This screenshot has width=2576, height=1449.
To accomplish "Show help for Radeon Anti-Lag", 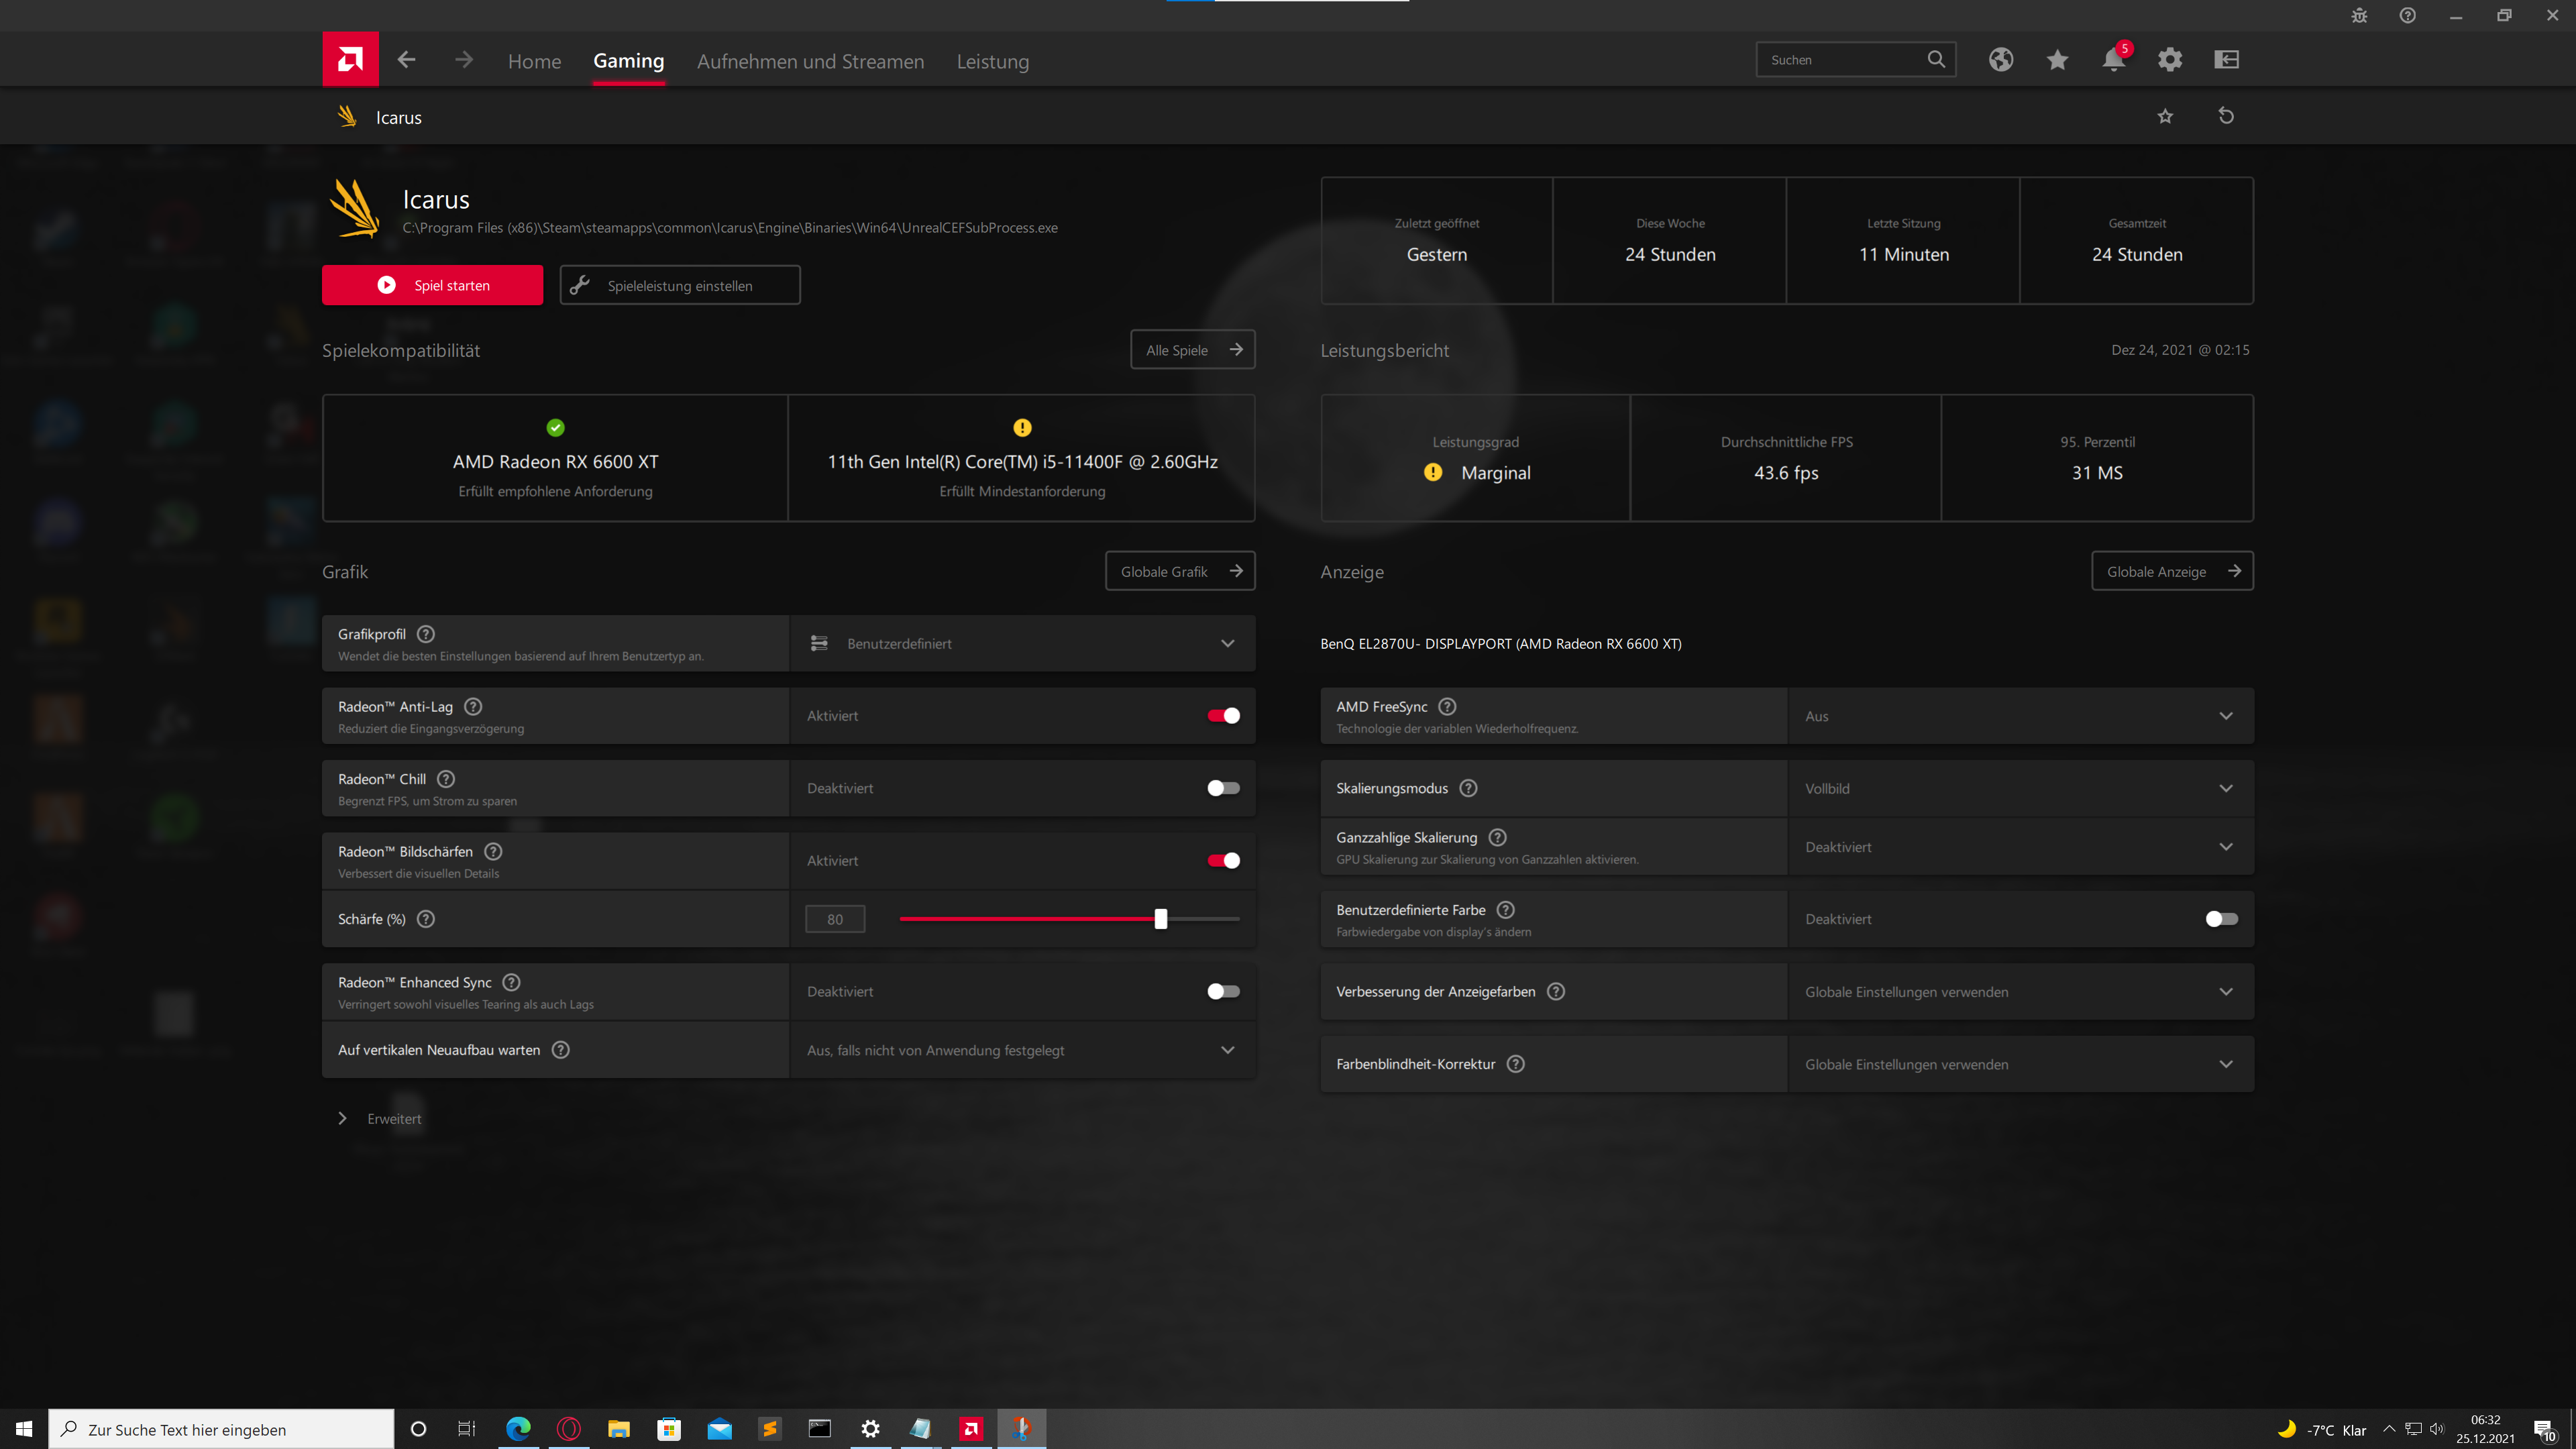I will 474,706.
